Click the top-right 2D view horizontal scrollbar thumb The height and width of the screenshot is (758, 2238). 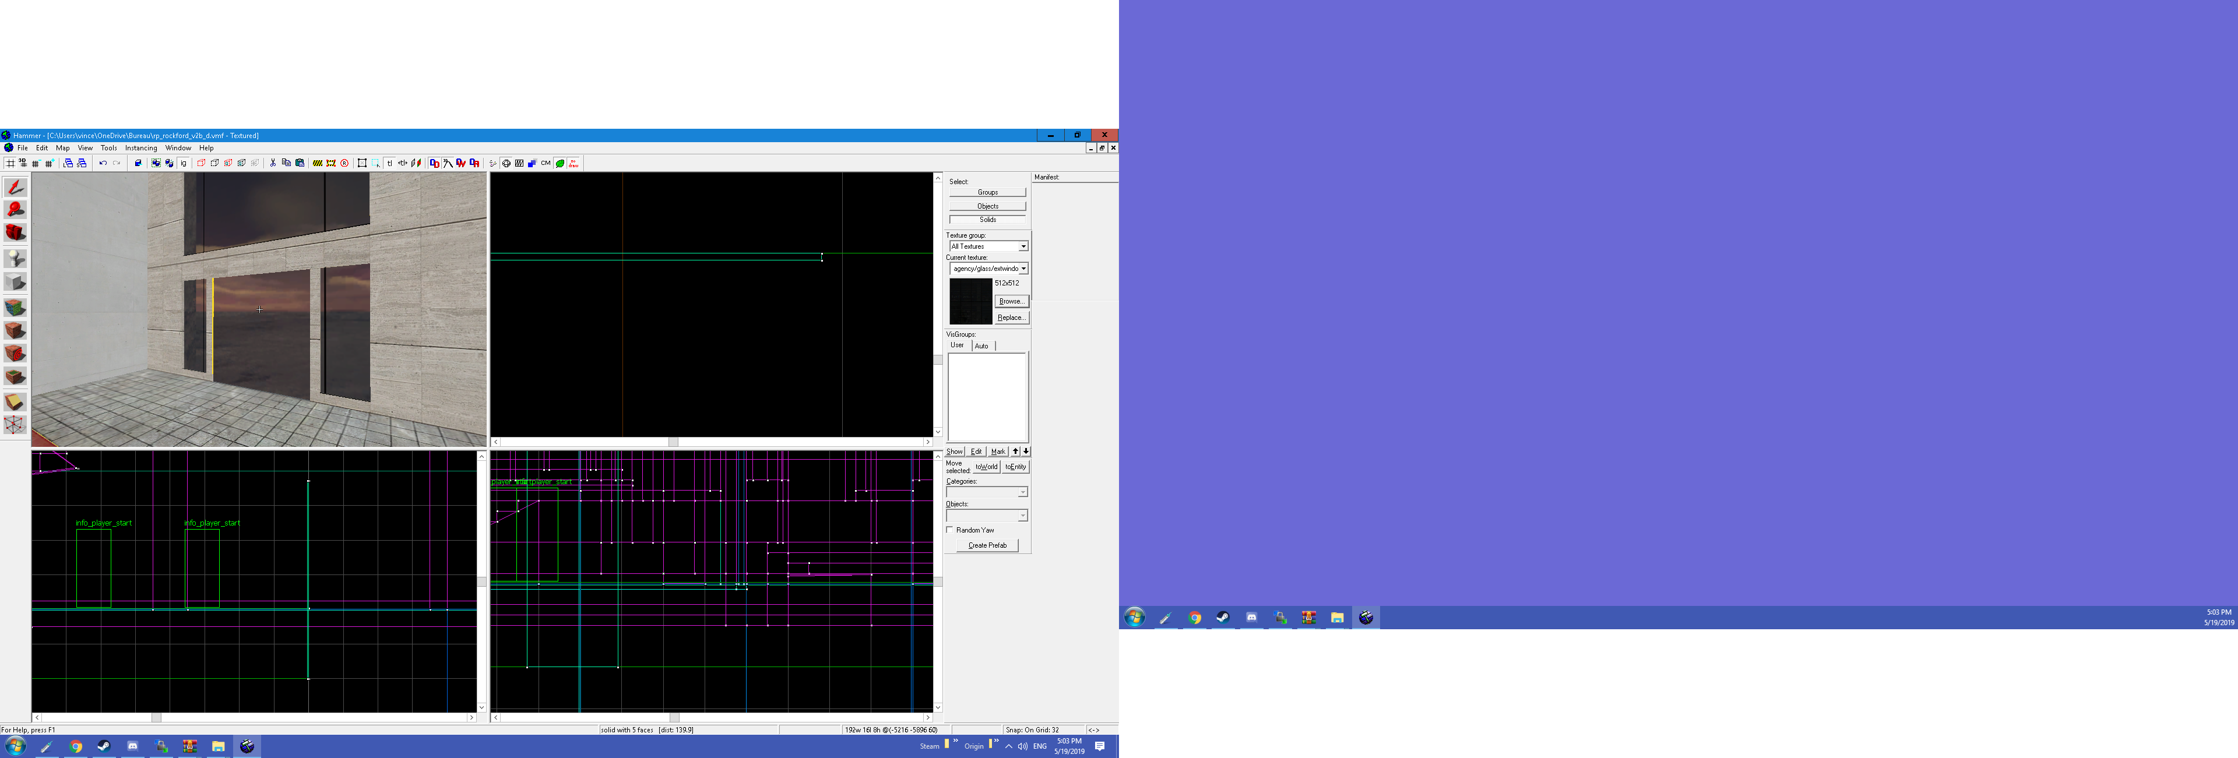[x=673, y=442]
